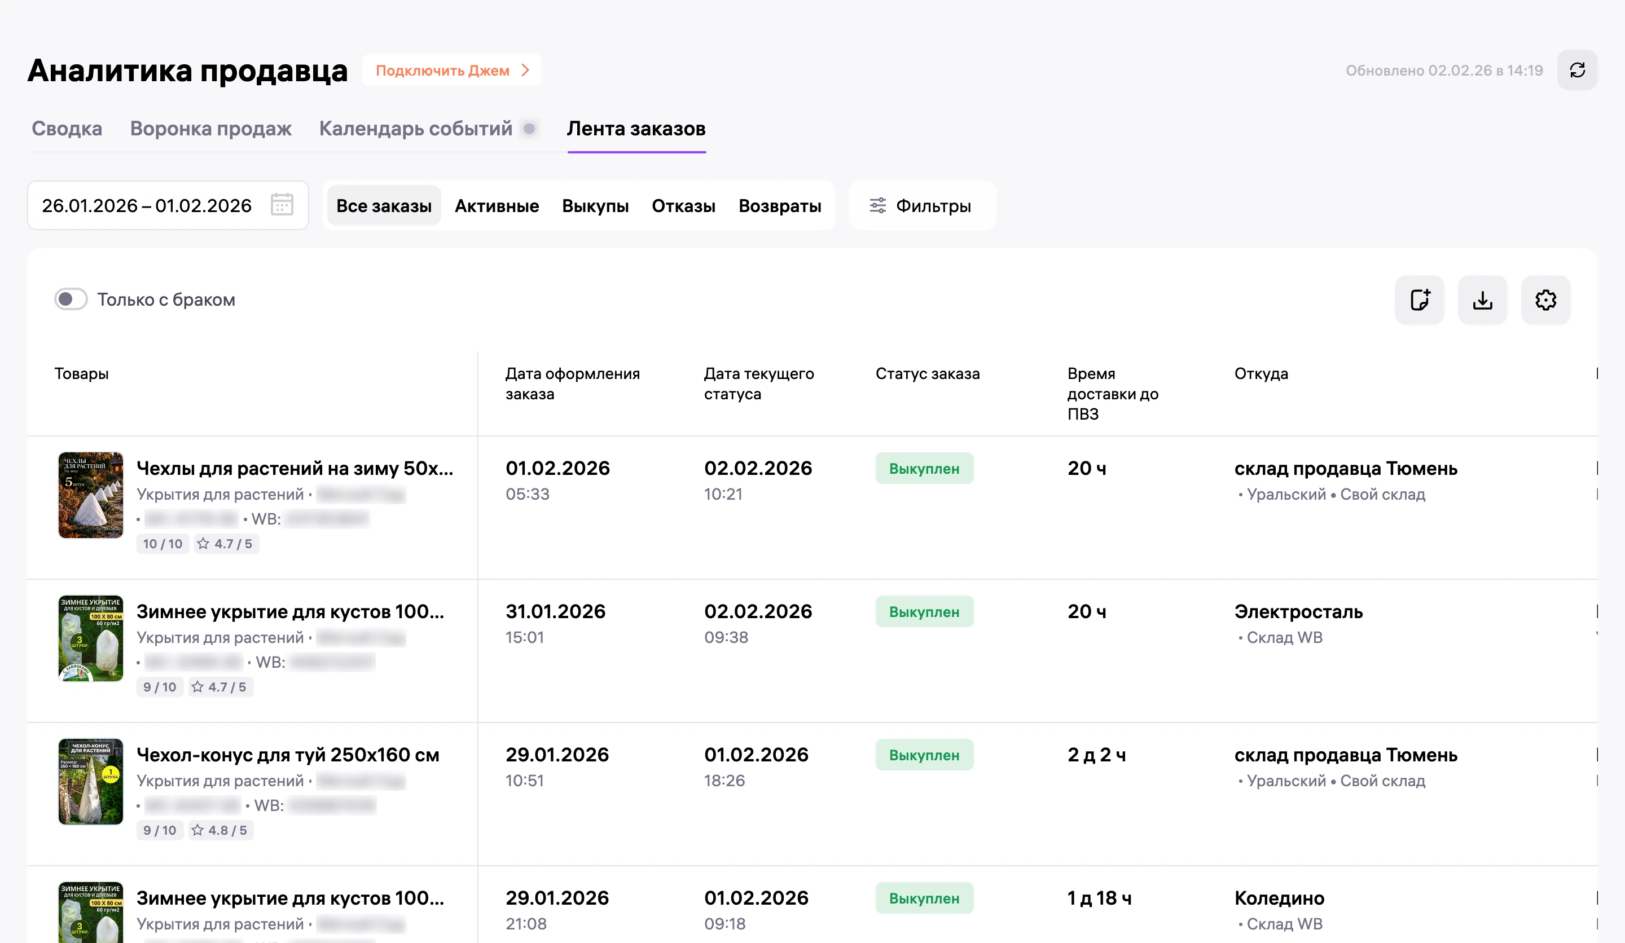Click the Выкуплен status for 15:01 order
Viewport: 1625px width, 943px height.
pos(924,612)
